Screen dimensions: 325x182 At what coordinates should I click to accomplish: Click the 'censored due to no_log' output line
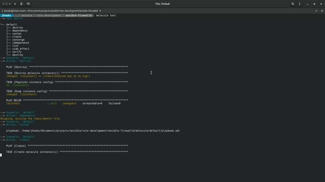coord(48,76)
